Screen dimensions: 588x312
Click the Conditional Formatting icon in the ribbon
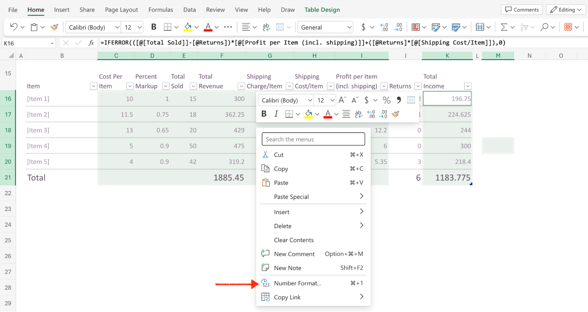pos(416,27)
